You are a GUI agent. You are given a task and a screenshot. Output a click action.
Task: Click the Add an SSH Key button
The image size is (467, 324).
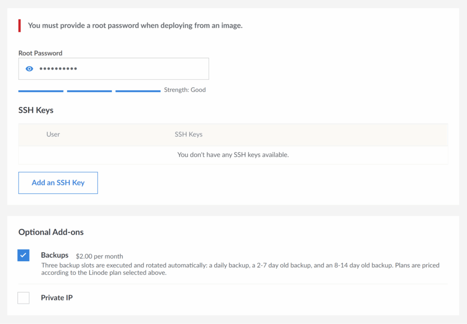tap(58, 182)
